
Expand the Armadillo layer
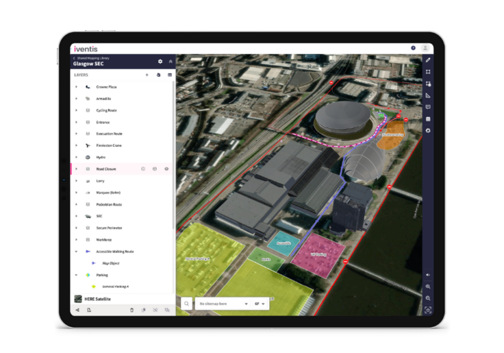pos(76,98)
